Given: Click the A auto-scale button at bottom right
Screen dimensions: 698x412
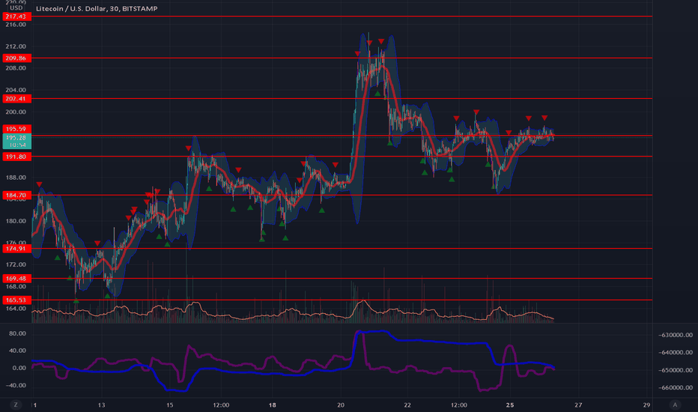Looking at the screenshot, I should (x=675, y=405).
